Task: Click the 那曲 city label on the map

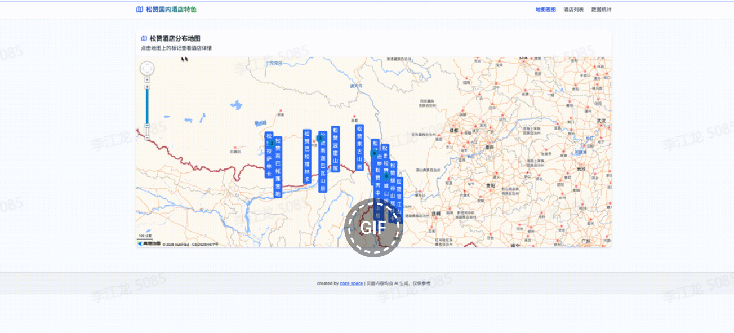Action: pyautogui.click(x=281, y=115)
